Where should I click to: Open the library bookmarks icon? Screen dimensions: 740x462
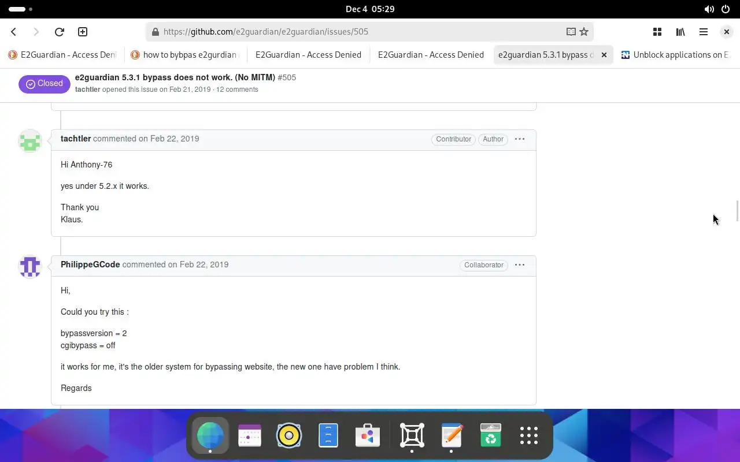680,32
